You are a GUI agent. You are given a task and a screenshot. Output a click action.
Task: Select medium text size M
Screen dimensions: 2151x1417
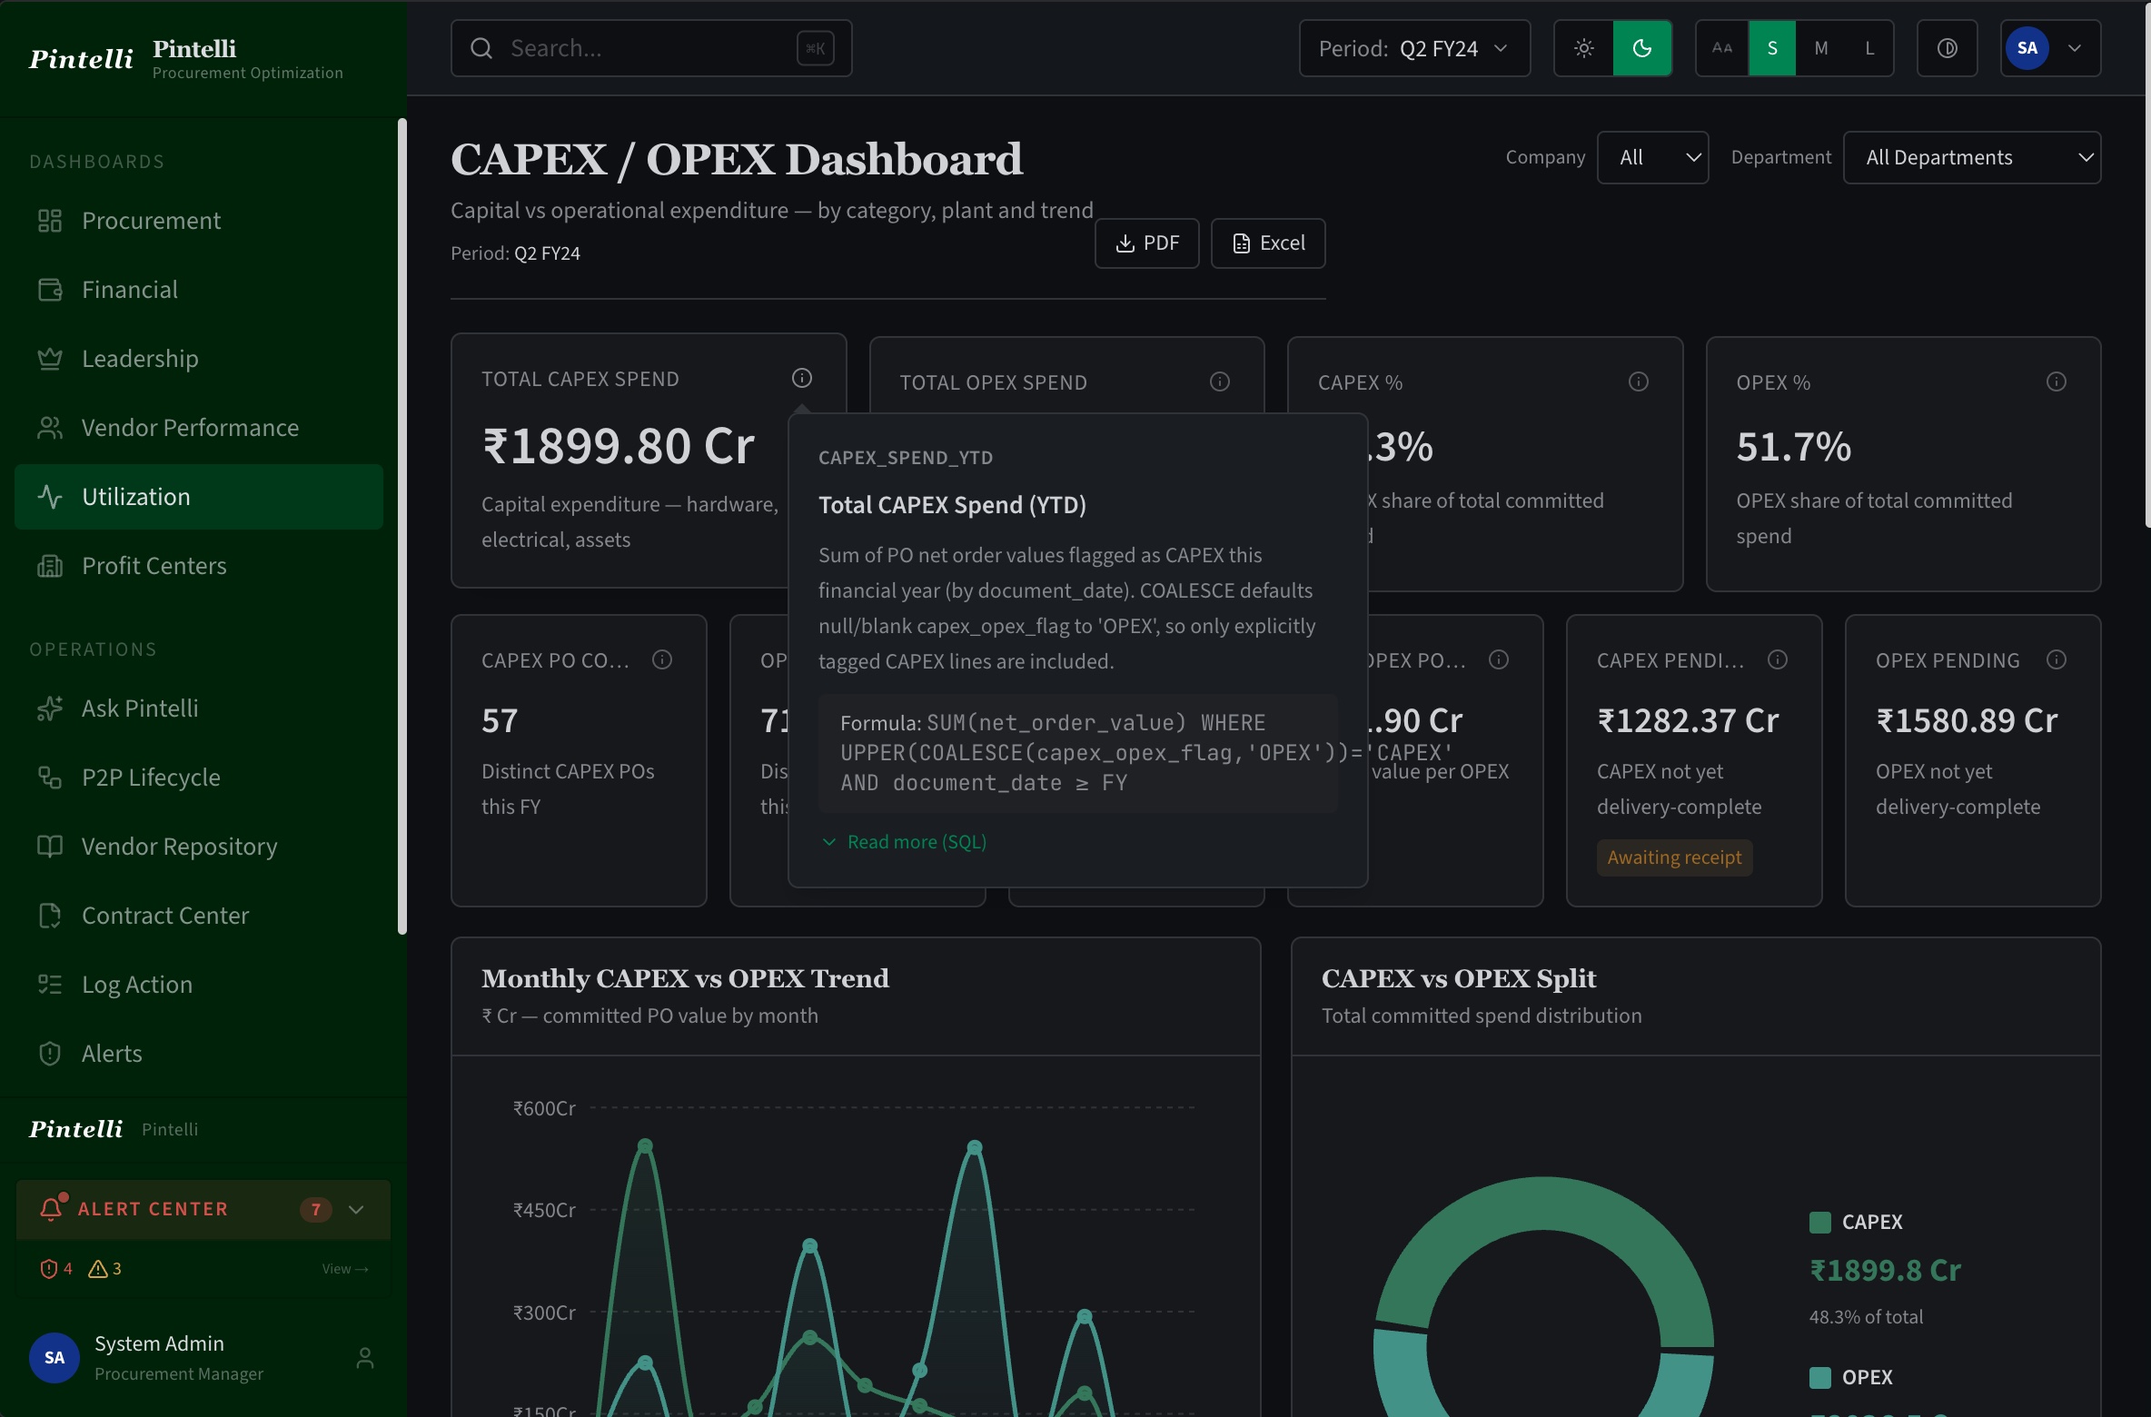click(1820, 48)
